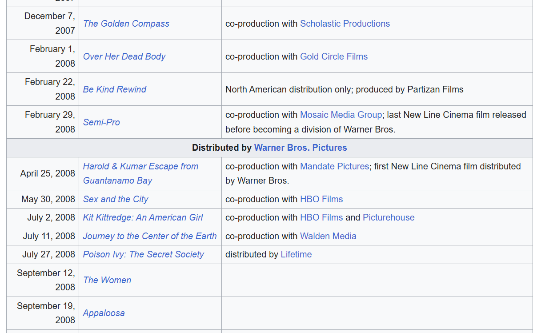Open Kit Kittredge: An American Girl link

143,217
